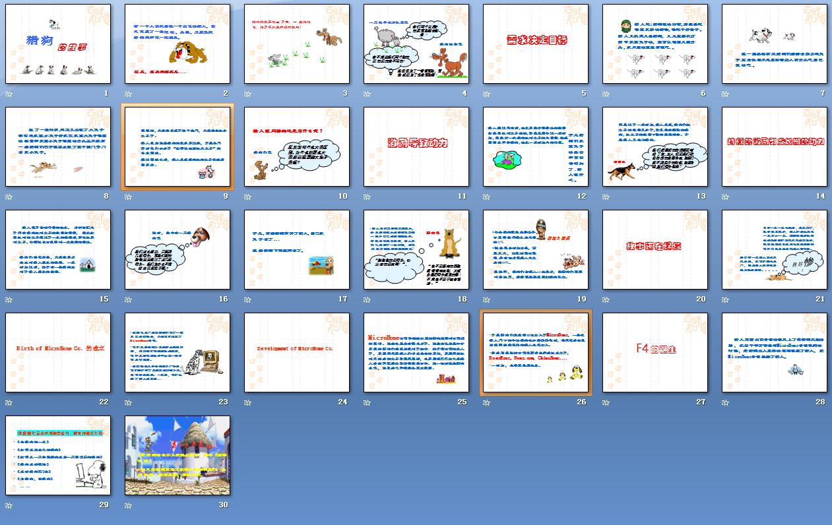Play animation star icon under slide 26
This screenshot has width=832, height=525.
coord(486,403)
